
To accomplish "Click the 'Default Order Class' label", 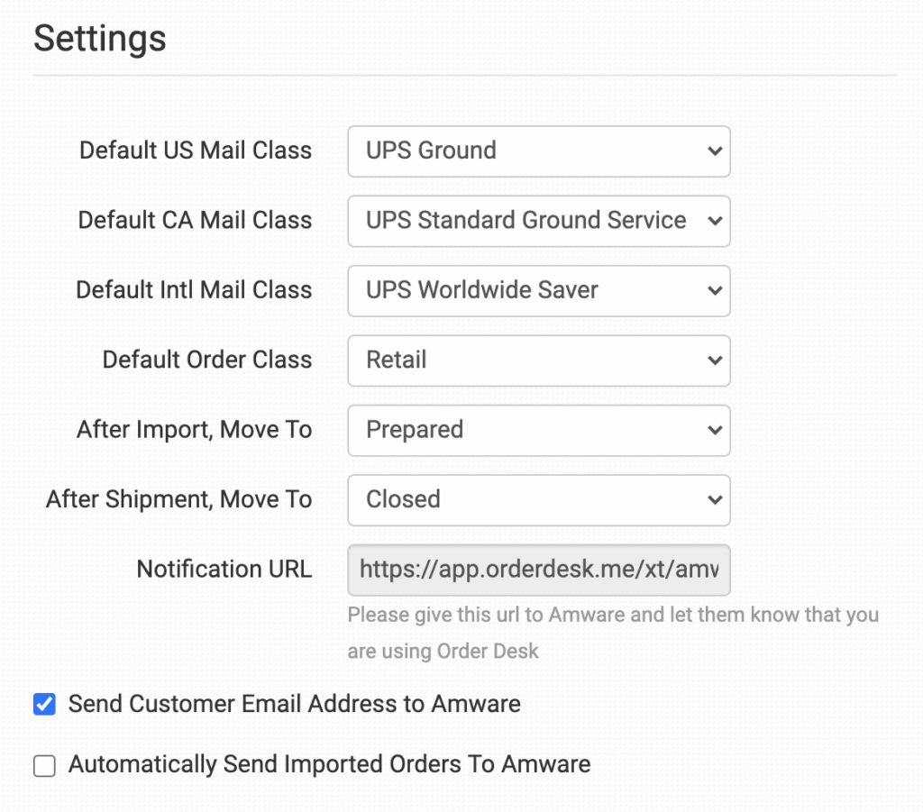I will point(207,360).
